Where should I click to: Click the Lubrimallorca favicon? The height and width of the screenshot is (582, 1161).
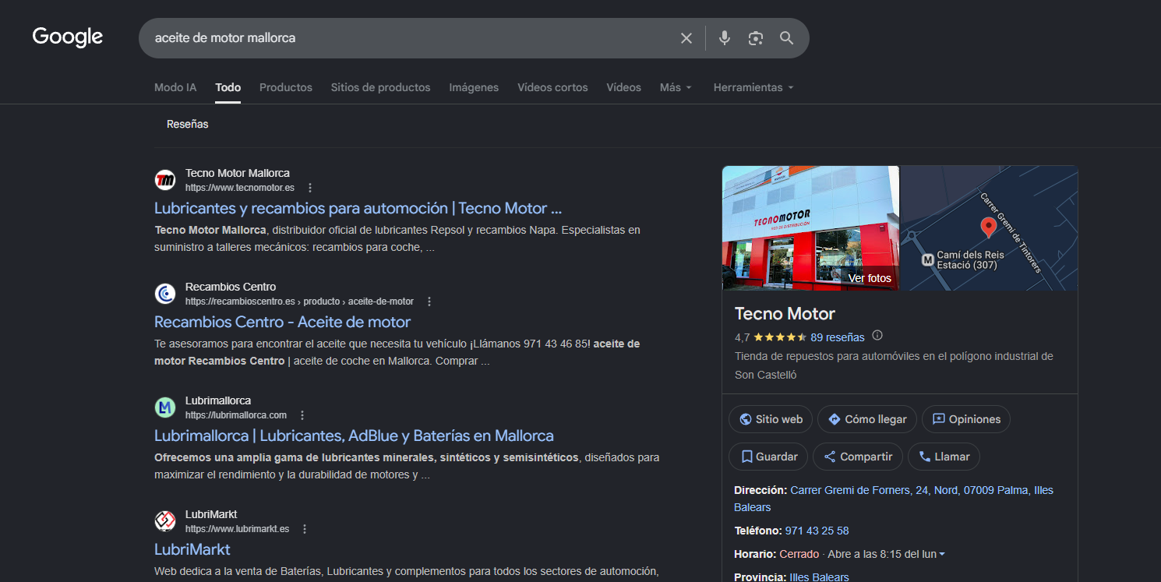pos(165,407)
